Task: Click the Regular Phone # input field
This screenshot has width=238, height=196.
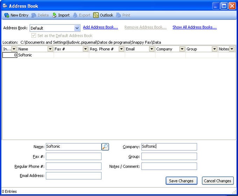Action: click(73, 166)
